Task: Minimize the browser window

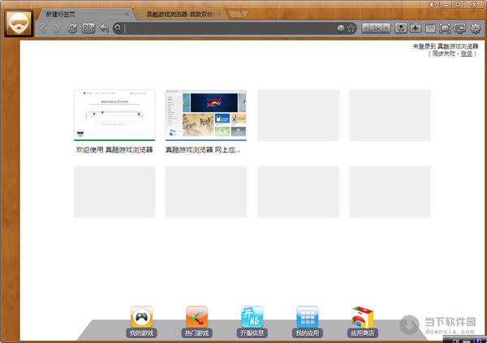Action: coord(446,5)
